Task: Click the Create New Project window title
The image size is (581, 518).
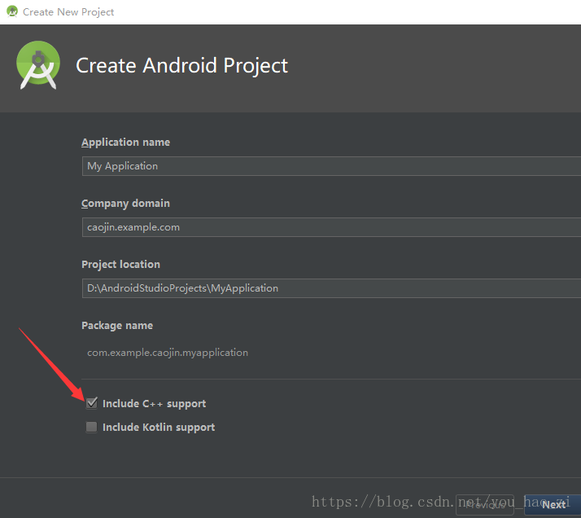Action: (68, 12)
